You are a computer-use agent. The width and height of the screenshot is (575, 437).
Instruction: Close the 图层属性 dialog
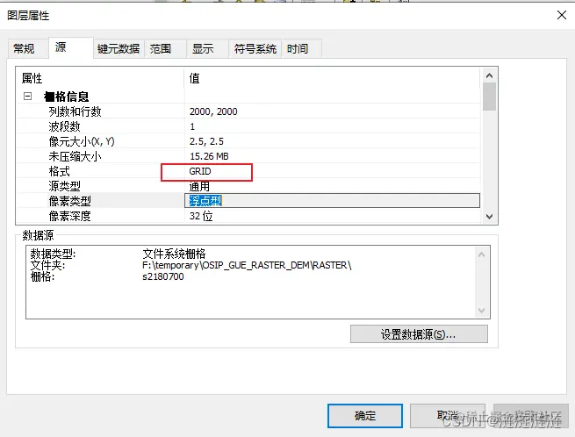coord(562,15)
